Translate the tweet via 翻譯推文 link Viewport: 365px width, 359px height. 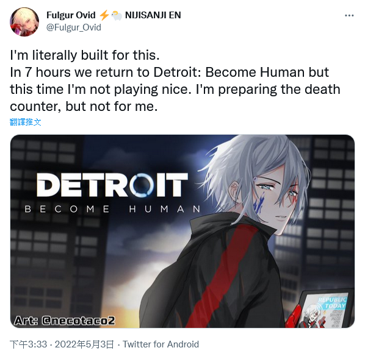click(x=26, y=122)
